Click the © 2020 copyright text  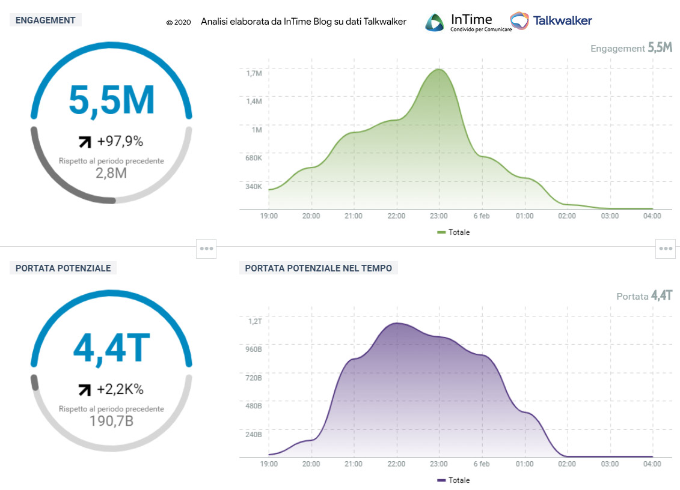pyautogui.click(x=179, y=22)
